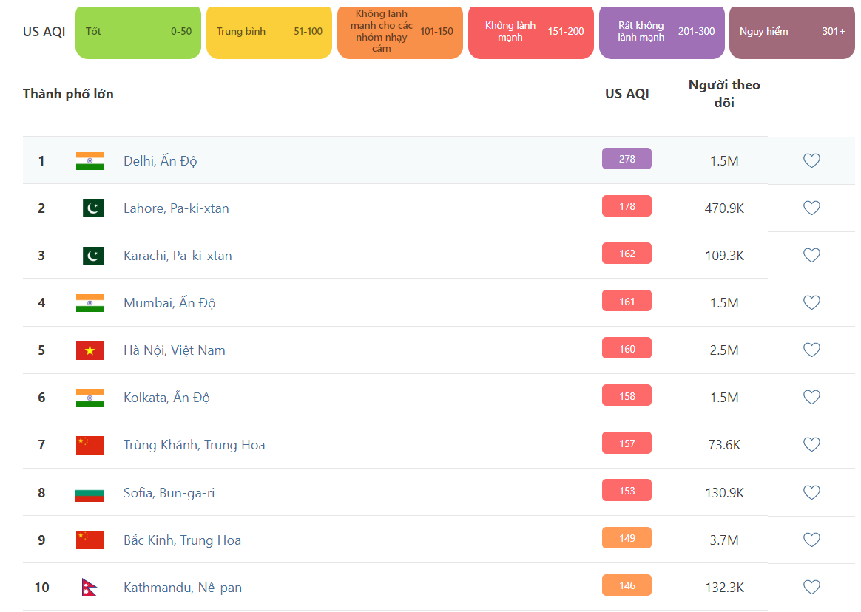The image size is (861, 612).
Task: Open the Kathmandu, Nê-pan link
Action: pyautogui.click(x=182, y=588)
